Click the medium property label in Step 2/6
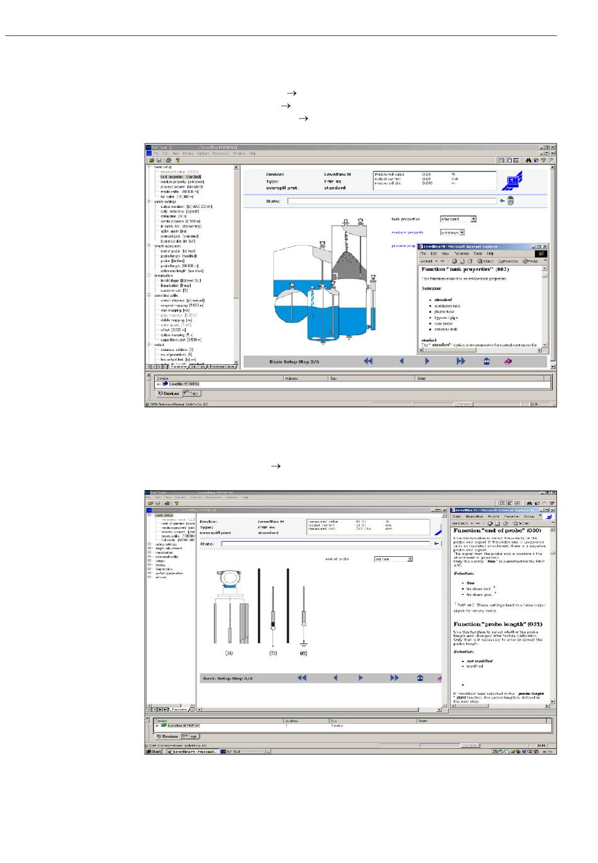 click(x=407, y=232)
